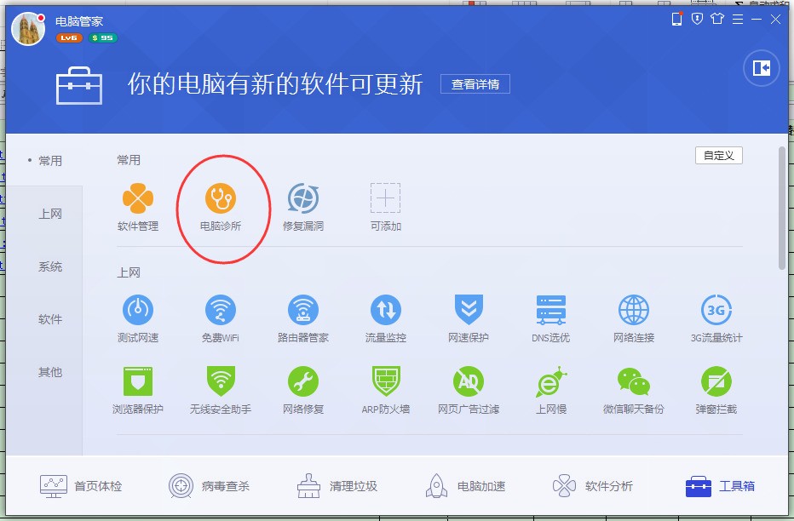This screenshot has height=521, width=794.
Task: Click the 自定义 button
Action: (718, 155)
